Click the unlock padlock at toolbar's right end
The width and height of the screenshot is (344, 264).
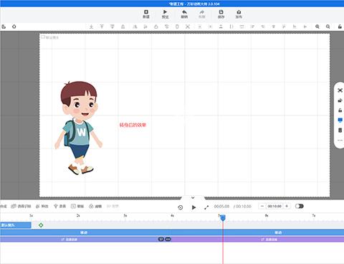[x=340, y=27]
